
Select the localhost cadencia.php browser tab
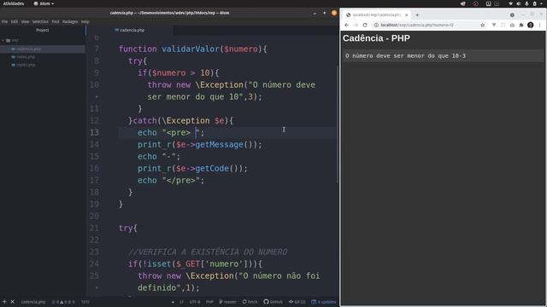[x=377, y=15]
